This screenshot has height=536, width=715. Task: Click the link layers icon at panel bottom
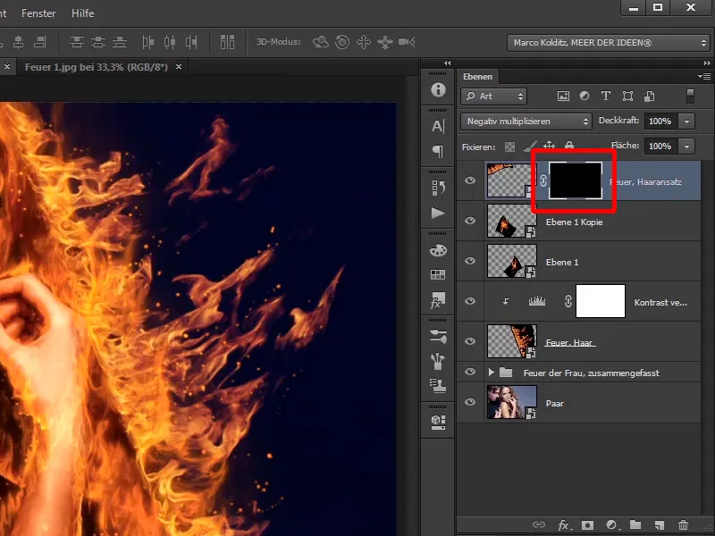[x=539, y=524]
